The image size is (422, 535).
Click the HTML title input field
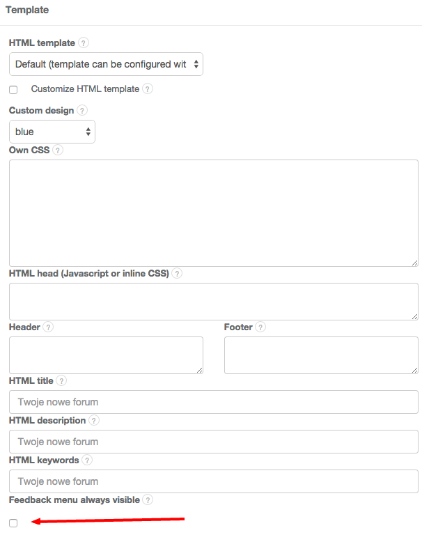tap(213, 402)
